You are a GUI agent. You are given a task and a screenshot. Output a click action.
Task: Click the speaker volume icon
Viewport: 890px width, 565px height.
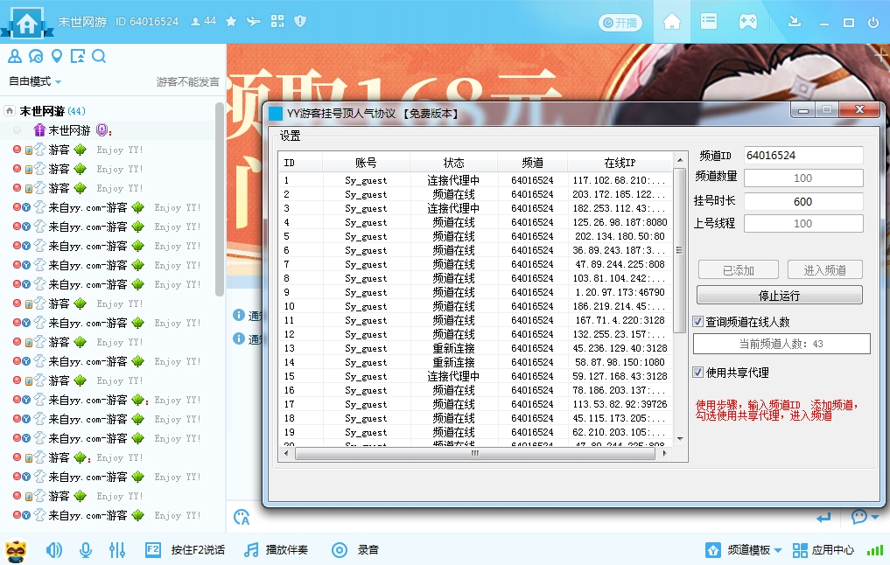(53, 550)
